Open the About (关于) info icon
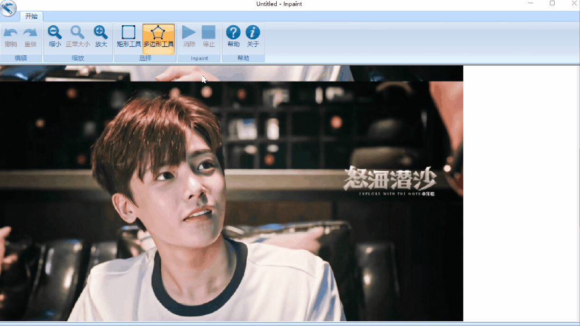The height and width of the screenshot is (326, 580). tap(253, 37)
